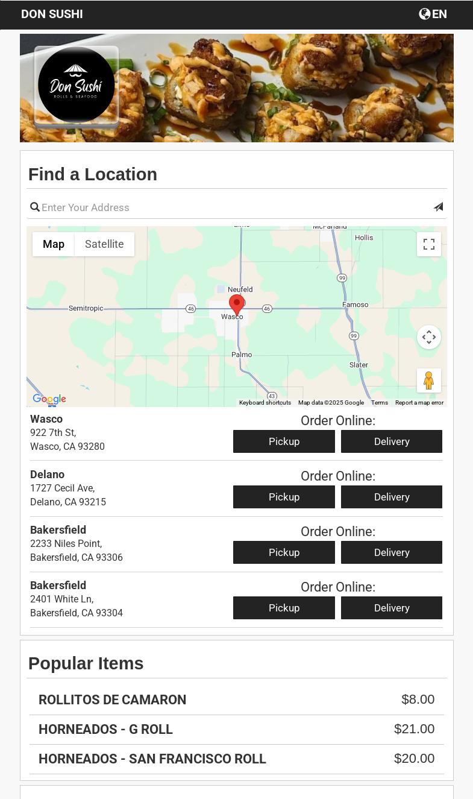
Task: Order Pickup from Bakersfield Niles Point
Action: (x=284, y=552)
